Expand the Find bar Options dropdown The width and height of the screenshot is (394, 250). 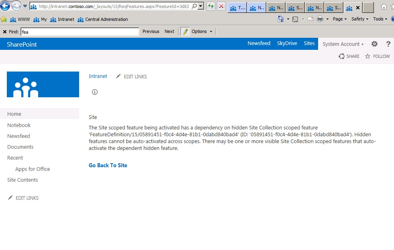(202, 31)
